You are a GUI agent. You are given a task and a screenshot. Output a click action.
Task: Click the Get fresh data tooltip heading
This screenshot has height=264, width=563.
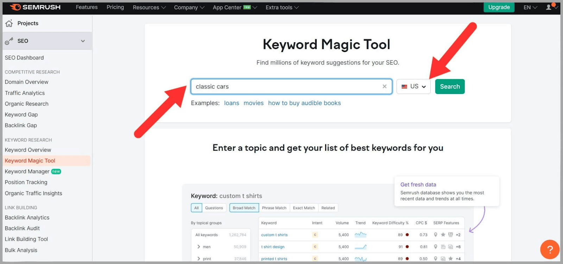418,184
